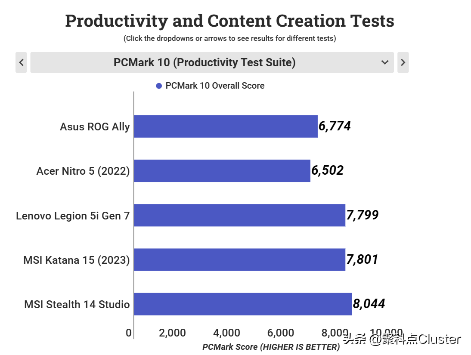The width and height of the screenshot is (471, 355).
Task: Click the 7,799 score value label
Action: [x=362, y=215]
